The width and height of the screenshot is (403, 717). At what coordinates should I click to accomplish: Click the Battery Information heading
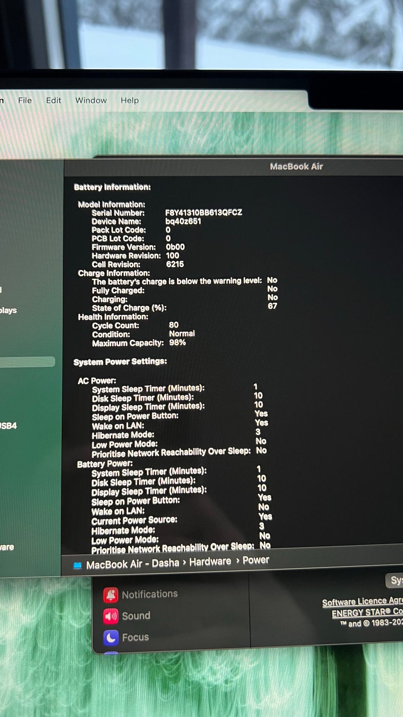[112, 187]
